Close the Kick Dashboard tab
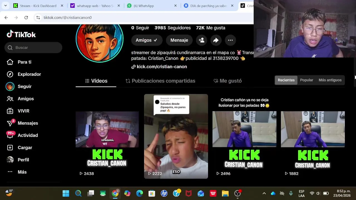 (62, 6)
